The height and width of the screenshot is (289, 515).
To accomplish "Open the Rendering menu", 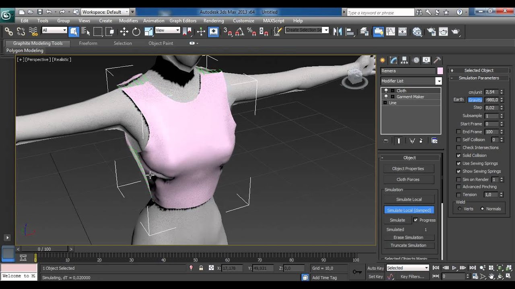I will coord(214,20).
